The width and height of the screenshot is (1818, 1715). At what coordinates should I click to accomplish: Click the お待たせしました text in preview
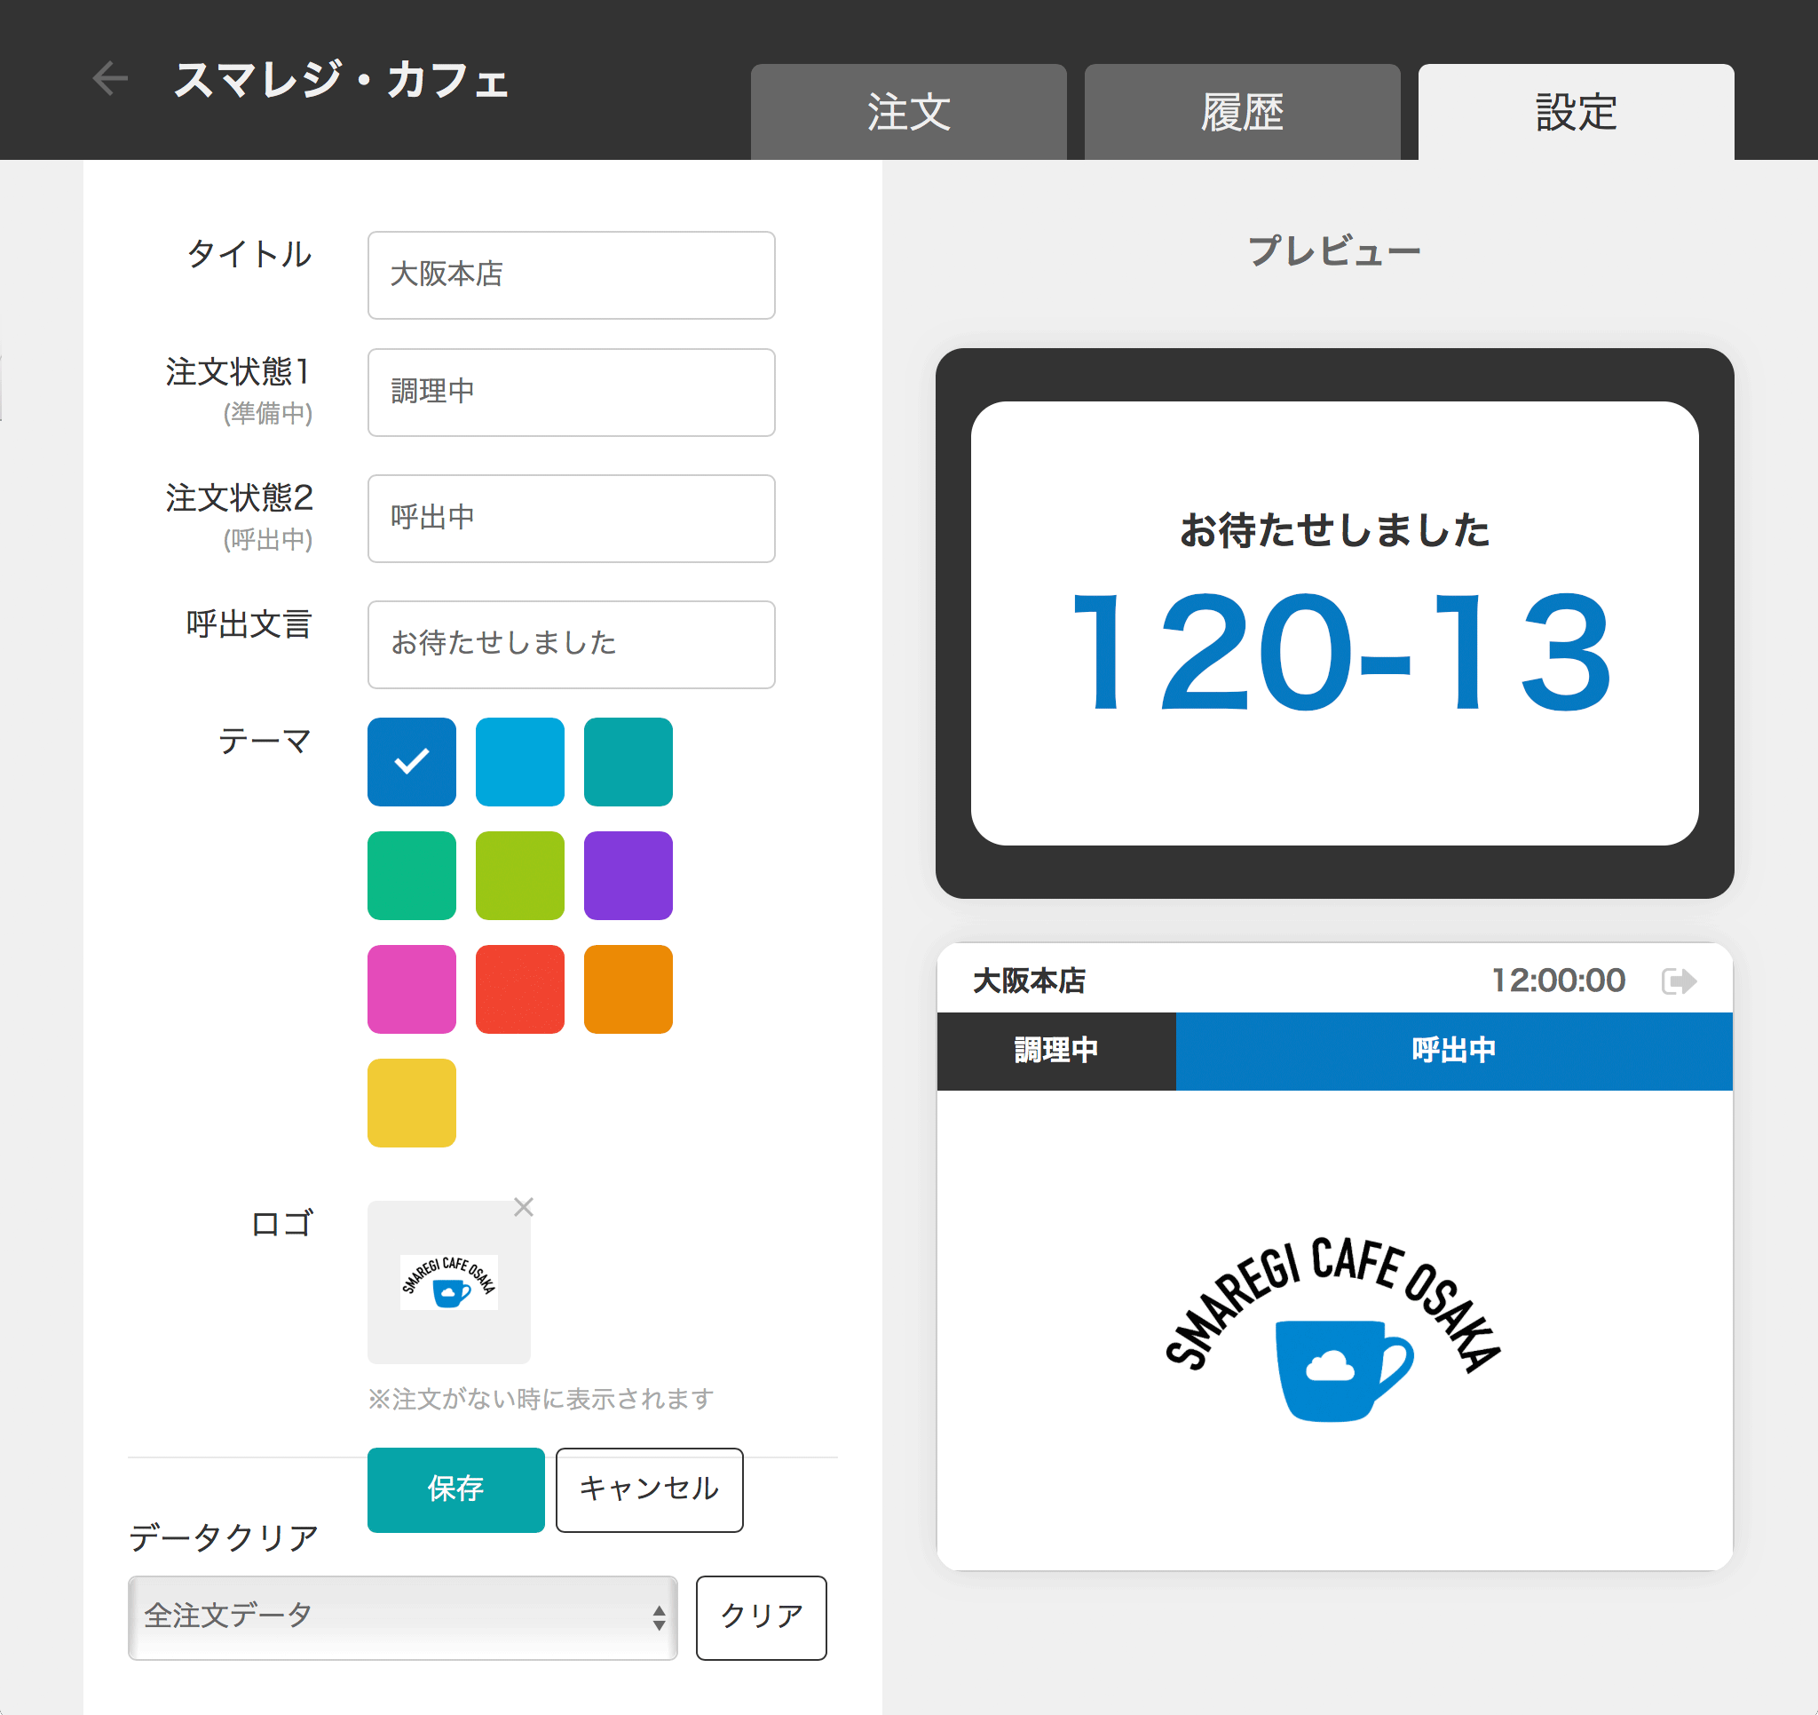tap(1334, 530)
